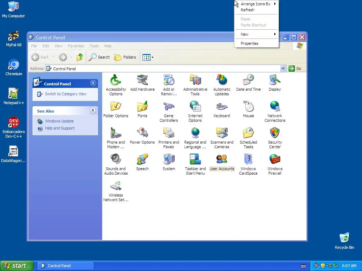Expand Arrange Icons By submenu
Viewport: 362px width, 271px height.
(257, 4)
